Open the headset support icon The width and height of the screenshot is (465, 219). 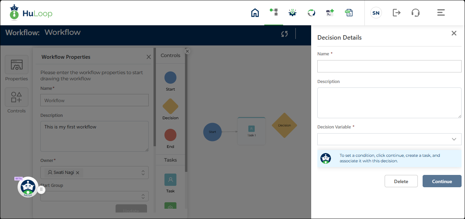point(415,13)
